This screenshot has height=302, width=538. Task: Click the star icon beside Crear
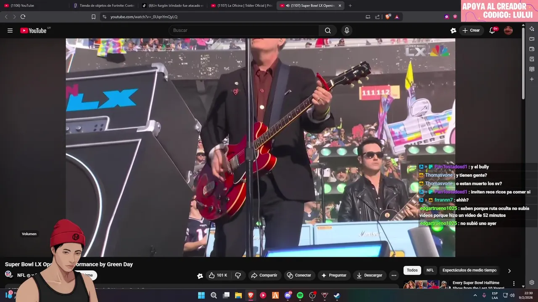coord(453,30)
